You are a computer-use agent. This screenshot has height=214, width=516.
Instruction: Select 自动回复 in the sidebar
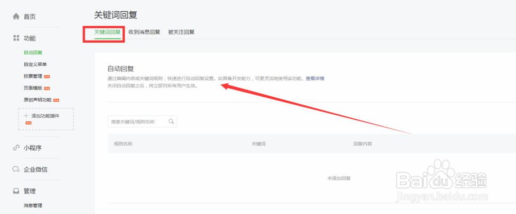coord(33,52)
